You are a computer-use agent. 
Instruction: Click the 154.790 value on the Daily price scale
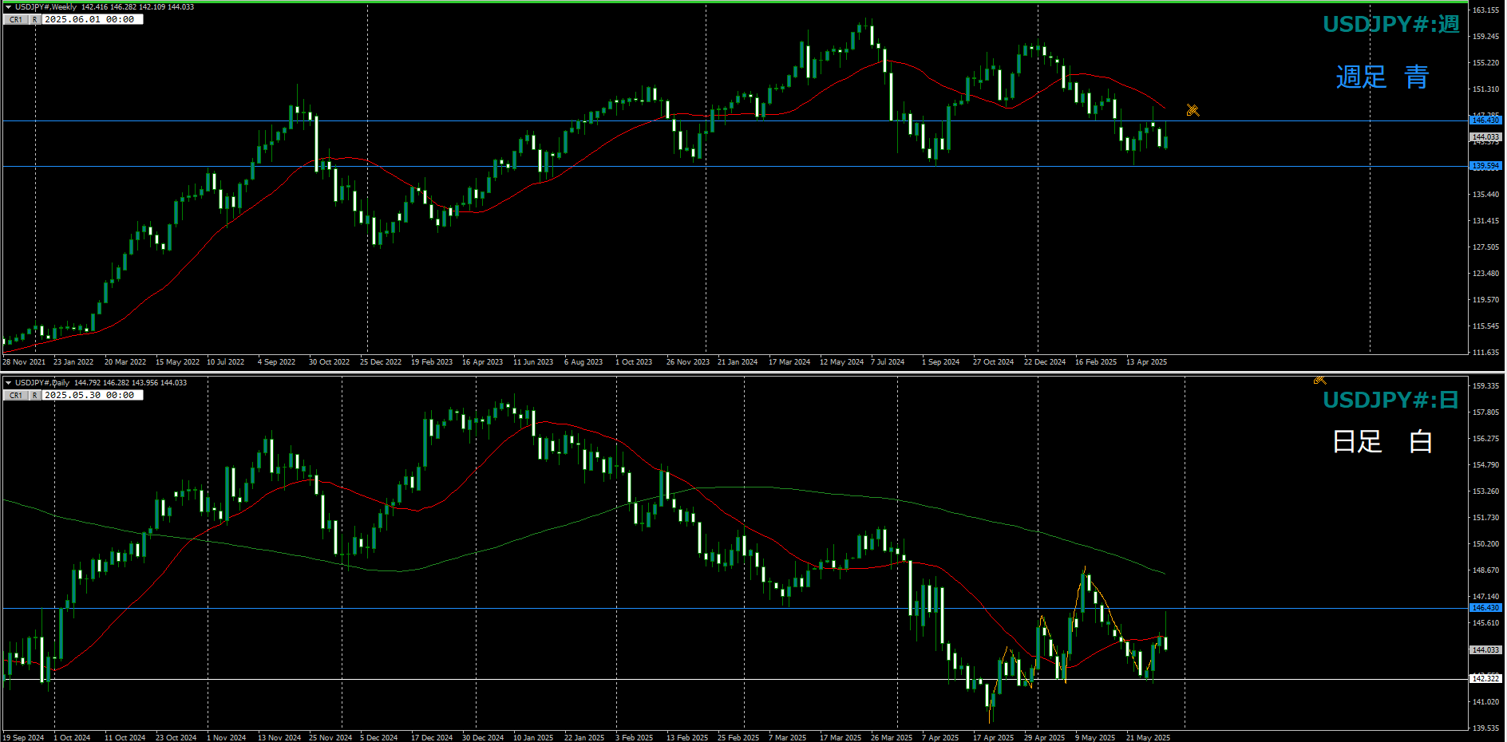[1485, 465]
